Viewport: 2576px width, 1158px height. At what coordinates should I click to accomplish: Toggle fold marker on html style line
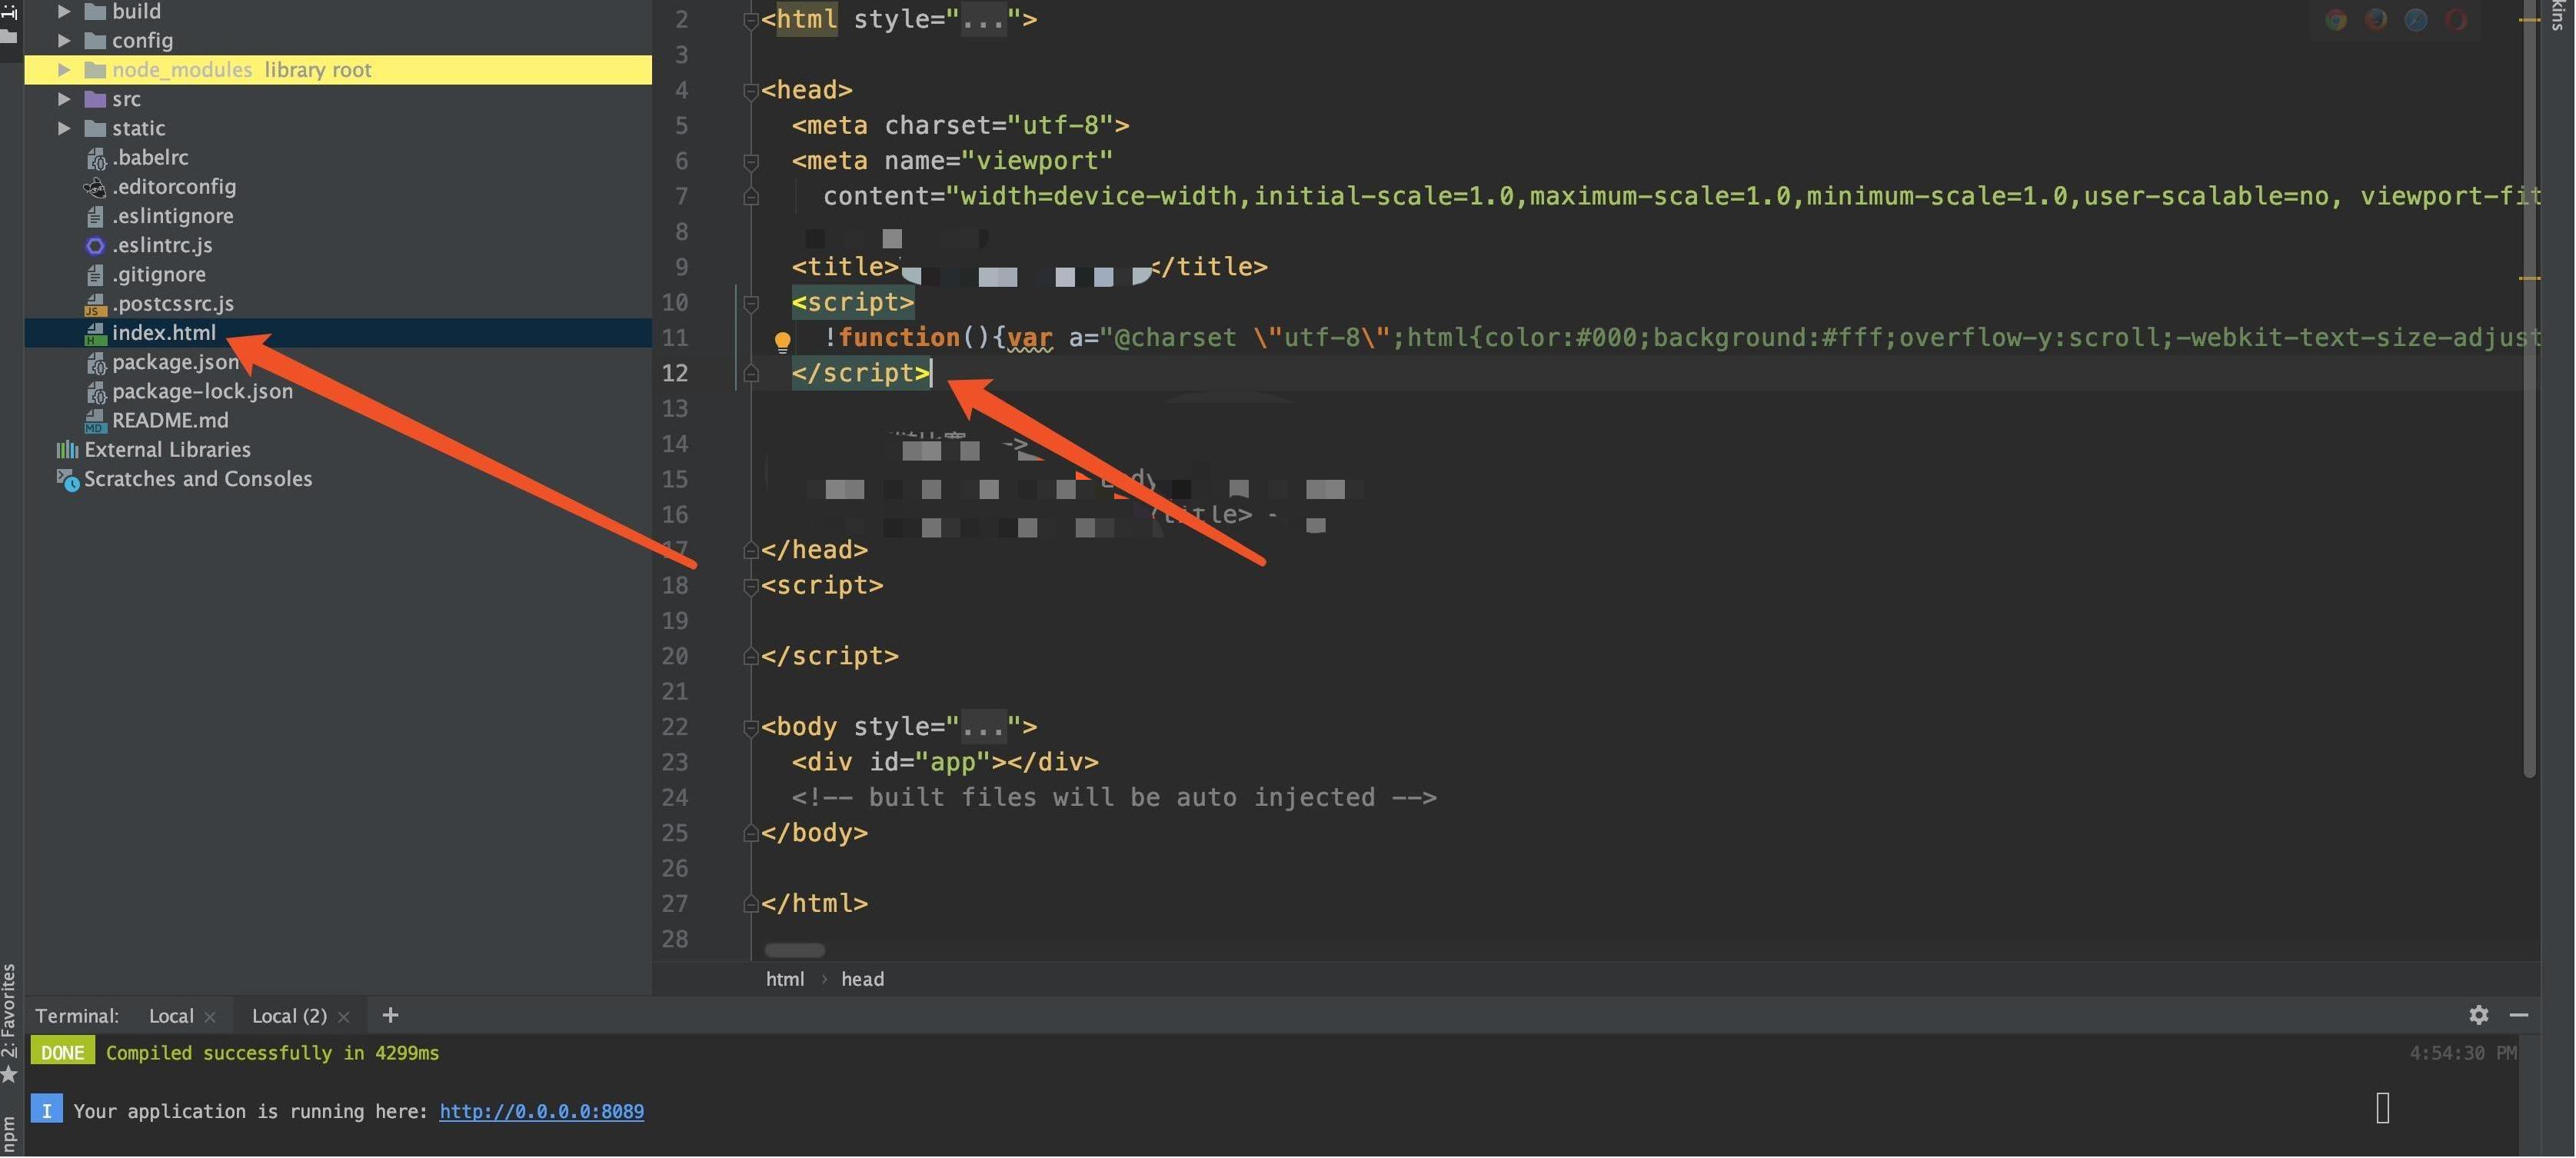(750, 20)
